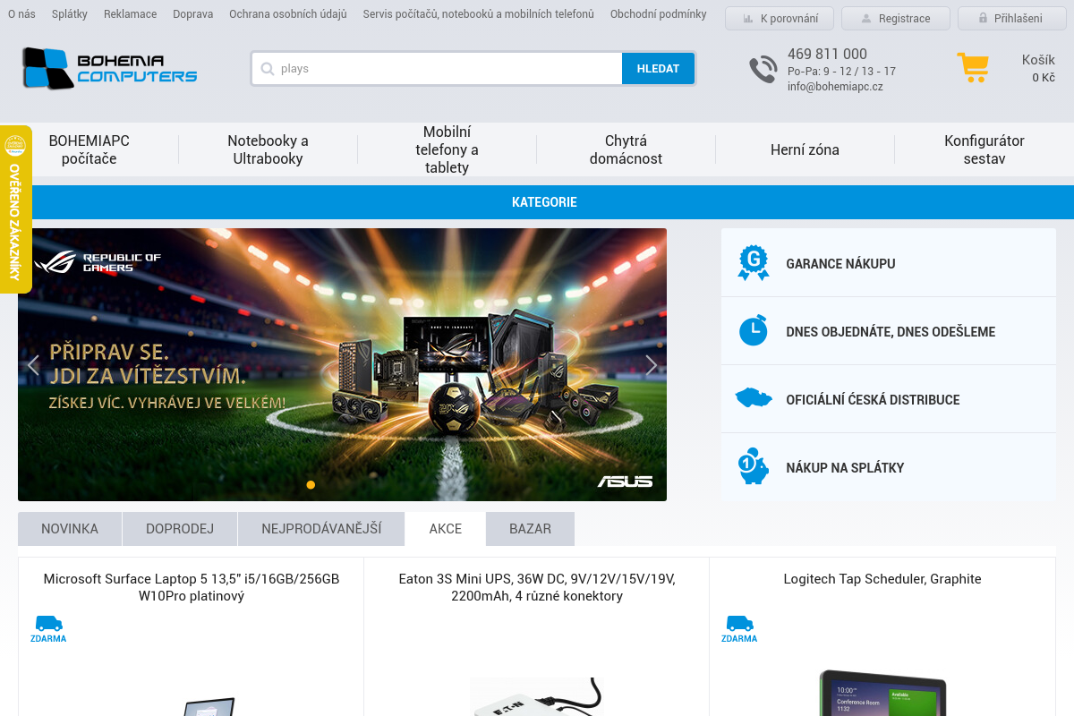Click the search magnifier icon
This screenshot has width=1074, height=716.
(x=267, y=69)
